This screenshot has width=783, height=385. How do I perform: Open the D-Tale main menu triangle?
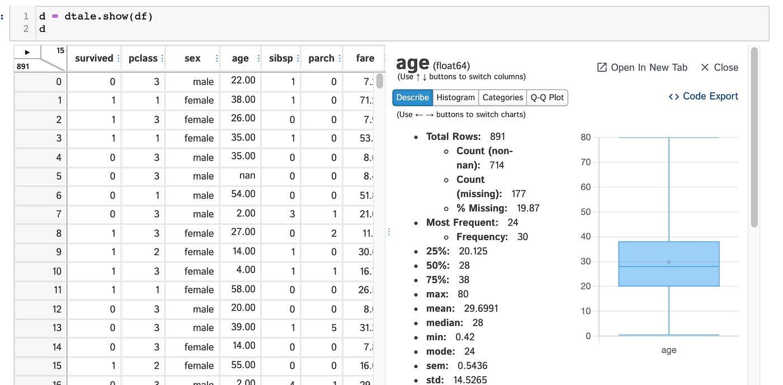[27, 51]
